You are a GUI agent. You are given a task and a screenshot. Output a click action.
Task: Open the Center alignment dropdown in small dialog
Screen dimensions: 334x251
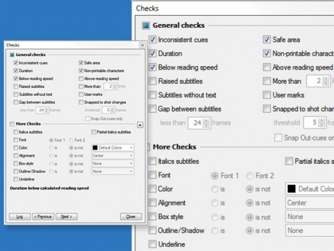coord(113,156)
